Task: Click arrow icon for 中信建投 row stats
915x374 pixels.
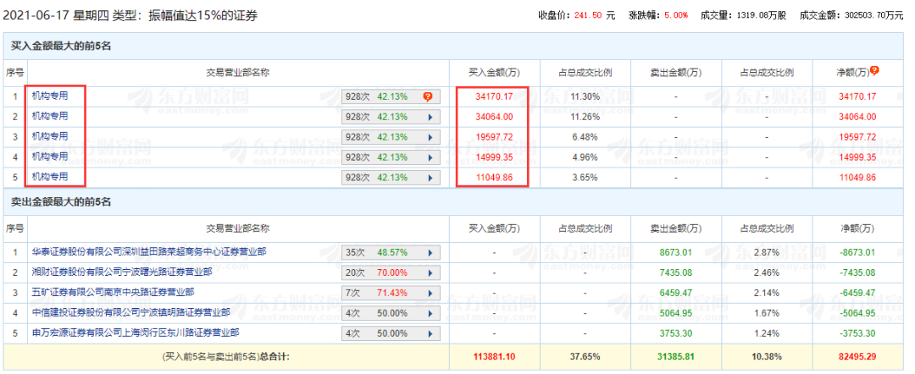Action: tap(430, 313)
